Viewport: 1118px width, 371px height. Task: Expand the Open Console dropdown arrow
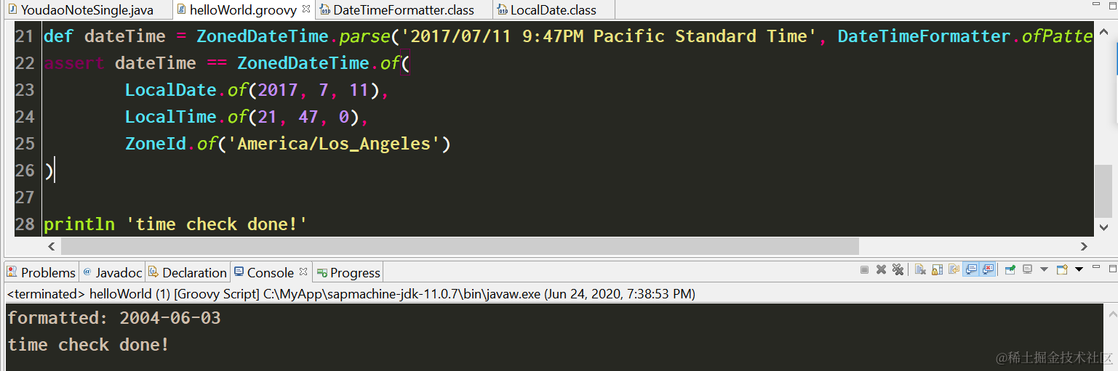point(1079,269)
